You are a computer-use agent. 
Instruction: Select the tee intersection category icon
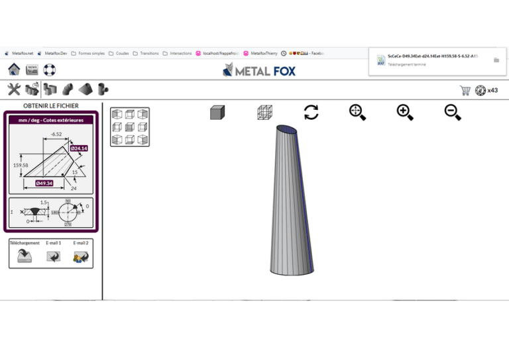tap(103, 89)
